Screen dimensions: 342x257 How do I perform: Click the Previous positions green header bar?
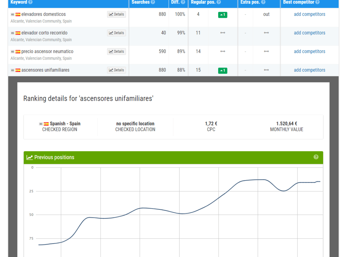[173, 157]
